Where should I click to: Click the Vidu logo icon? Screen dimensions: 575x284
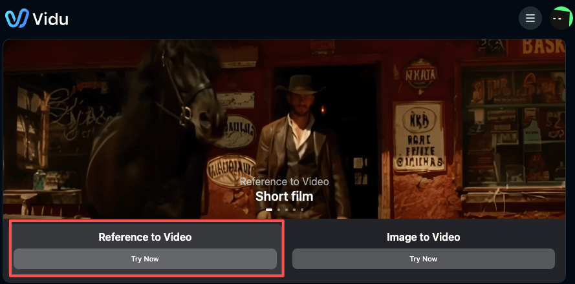(x=16, y=19)
